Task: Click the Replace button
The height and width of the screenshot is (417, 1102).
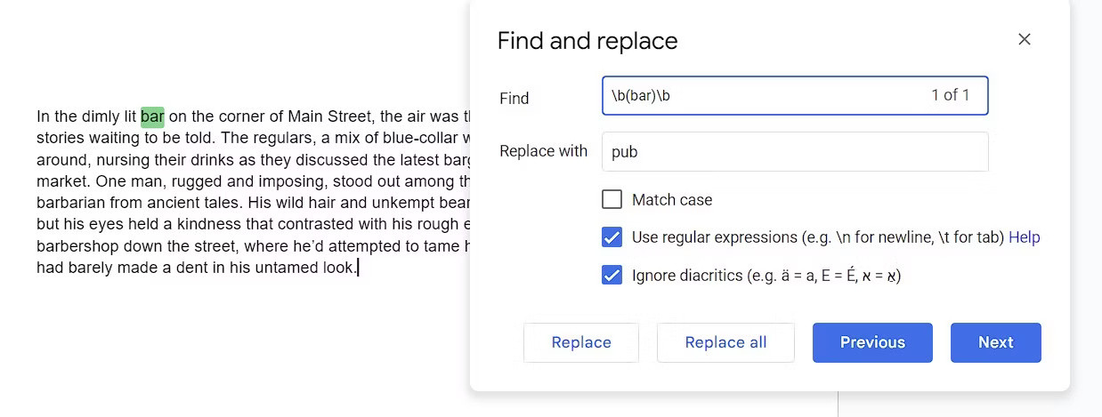Action: coord(580,342)
